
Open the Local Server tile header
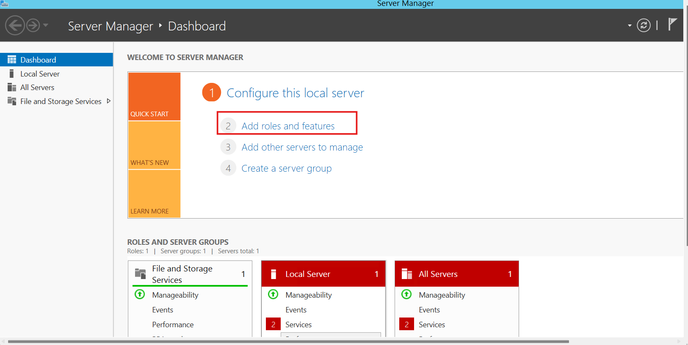[323, 274]
